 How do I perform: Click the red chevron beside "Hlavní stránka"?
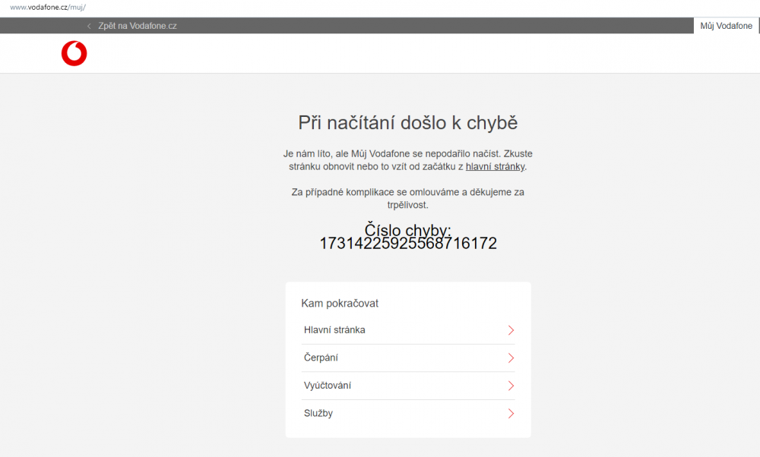click(511, 330)
